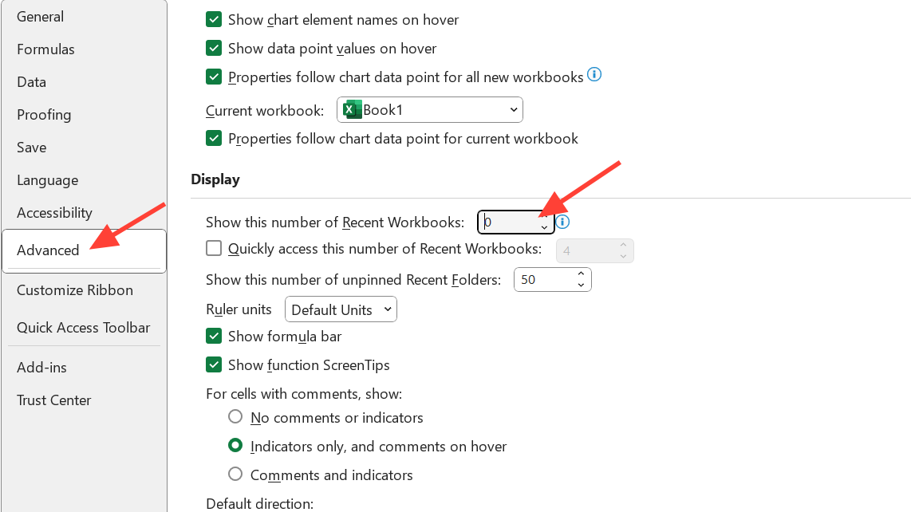Choose Comments and indicators radio button
911x512 pixels.
coord(235,475)
